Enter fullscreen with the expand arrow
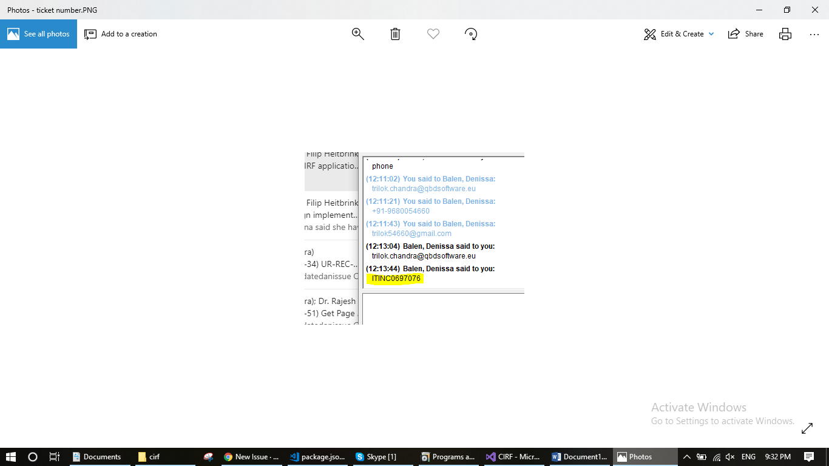The width and height of the screenshot is (829, 466). [807, 428]
